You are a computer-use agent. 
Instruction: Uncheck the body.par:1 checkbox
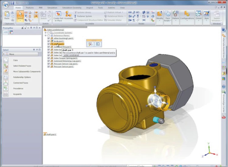49,41
